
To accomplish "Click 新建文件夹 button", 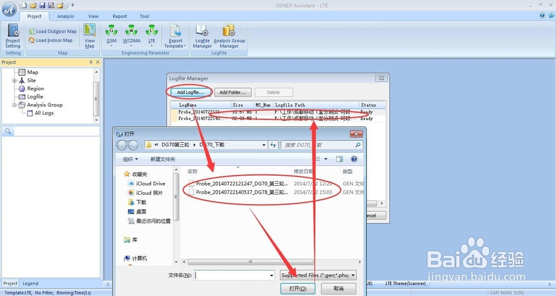I will pos(163,159).
